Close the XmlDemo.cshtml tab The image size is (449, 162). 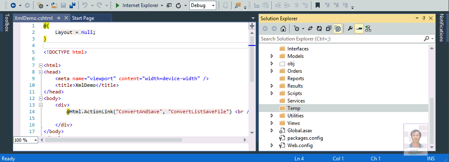(66, 18)
